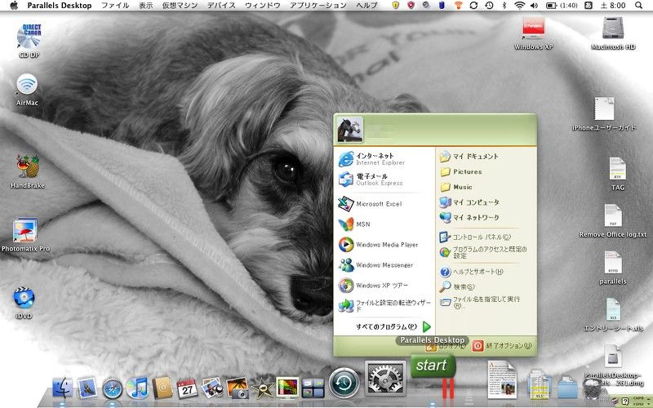The height and width of the screenshot is (408, 653).
Task: Open ヘルプとサポート
Action: pos(472,272)
